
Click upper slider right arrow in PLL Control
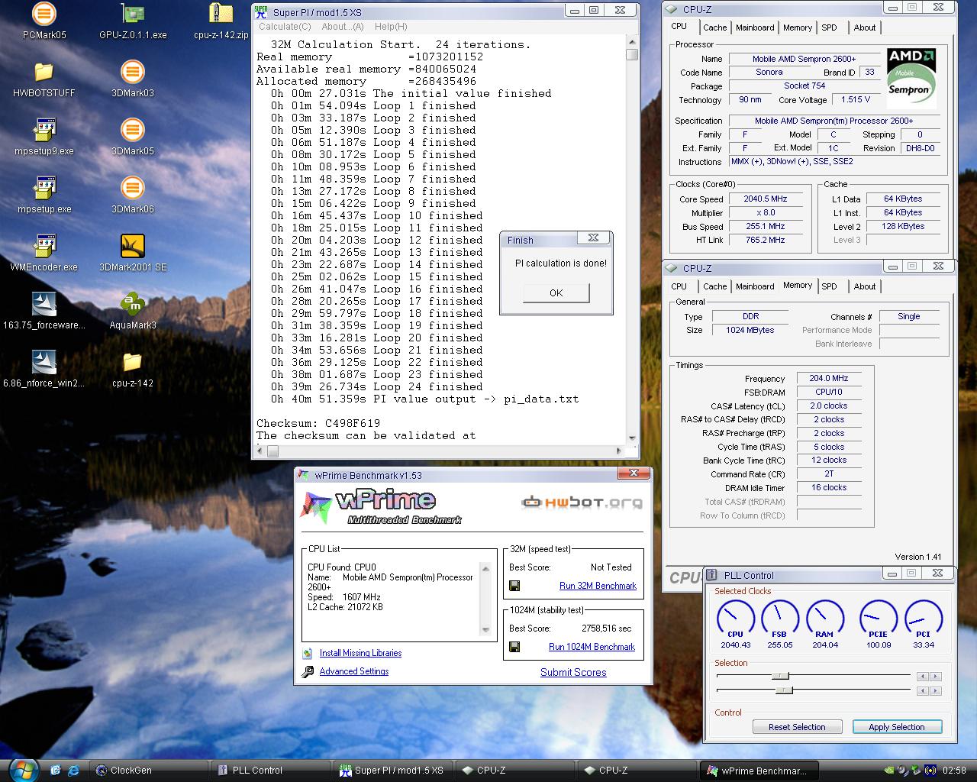point(936,677)
